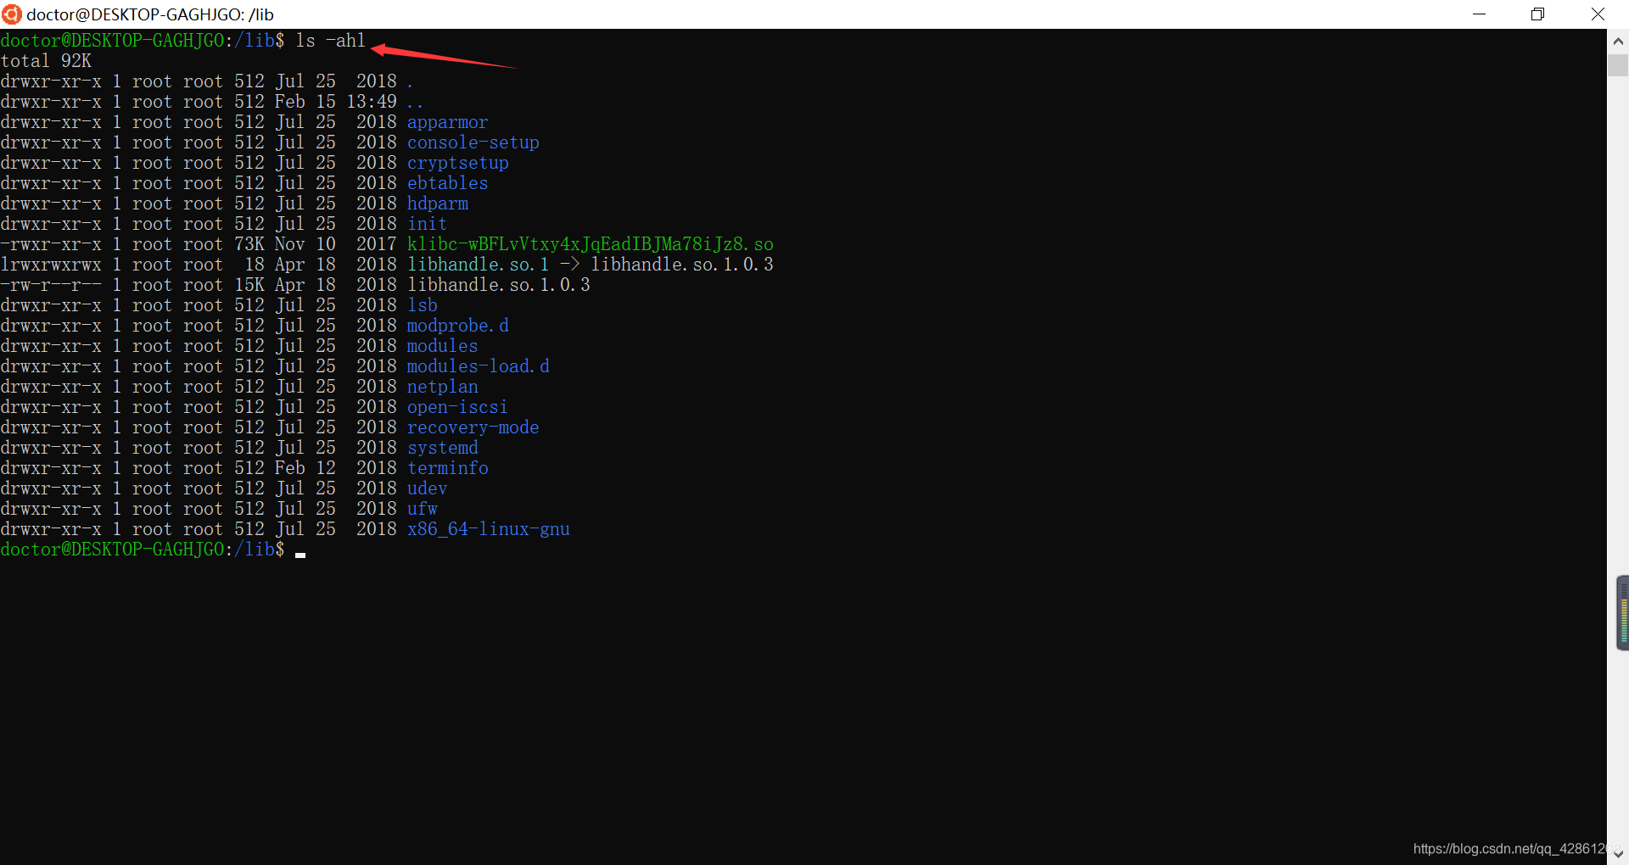1629x865 pixels.
Task: Select the systemd directory name
Action: [442, 447]
